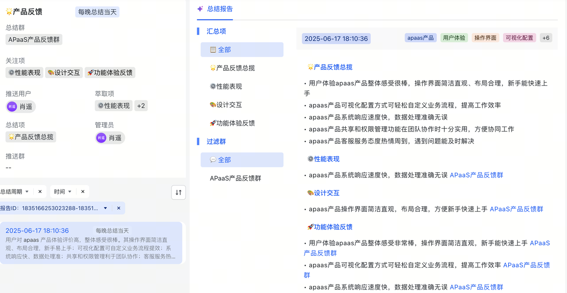Click the 肖遥 avatar under 管理员
567x293 pixels.
[x=101, y=138]
